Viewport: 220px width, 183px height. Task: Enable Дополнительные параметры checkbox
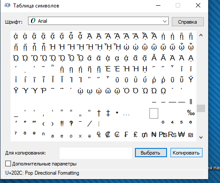point(8,164)
